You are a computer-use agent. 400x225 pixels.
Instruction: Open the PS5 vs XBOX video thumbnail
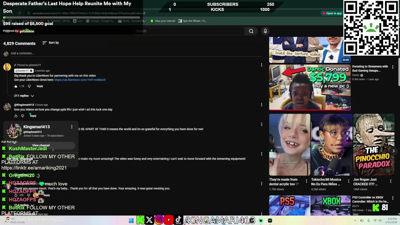(x=310, y=205)
